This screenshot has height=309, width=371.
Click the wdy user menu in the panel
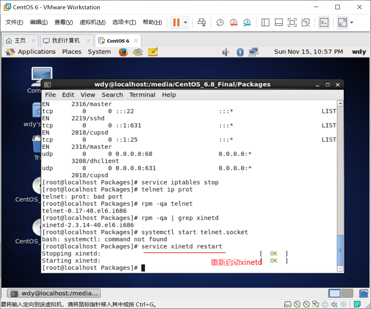point(359,52)
